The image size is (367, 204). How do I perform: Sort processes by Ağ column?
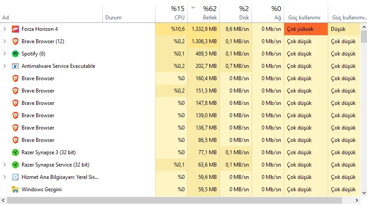(268, 14)
